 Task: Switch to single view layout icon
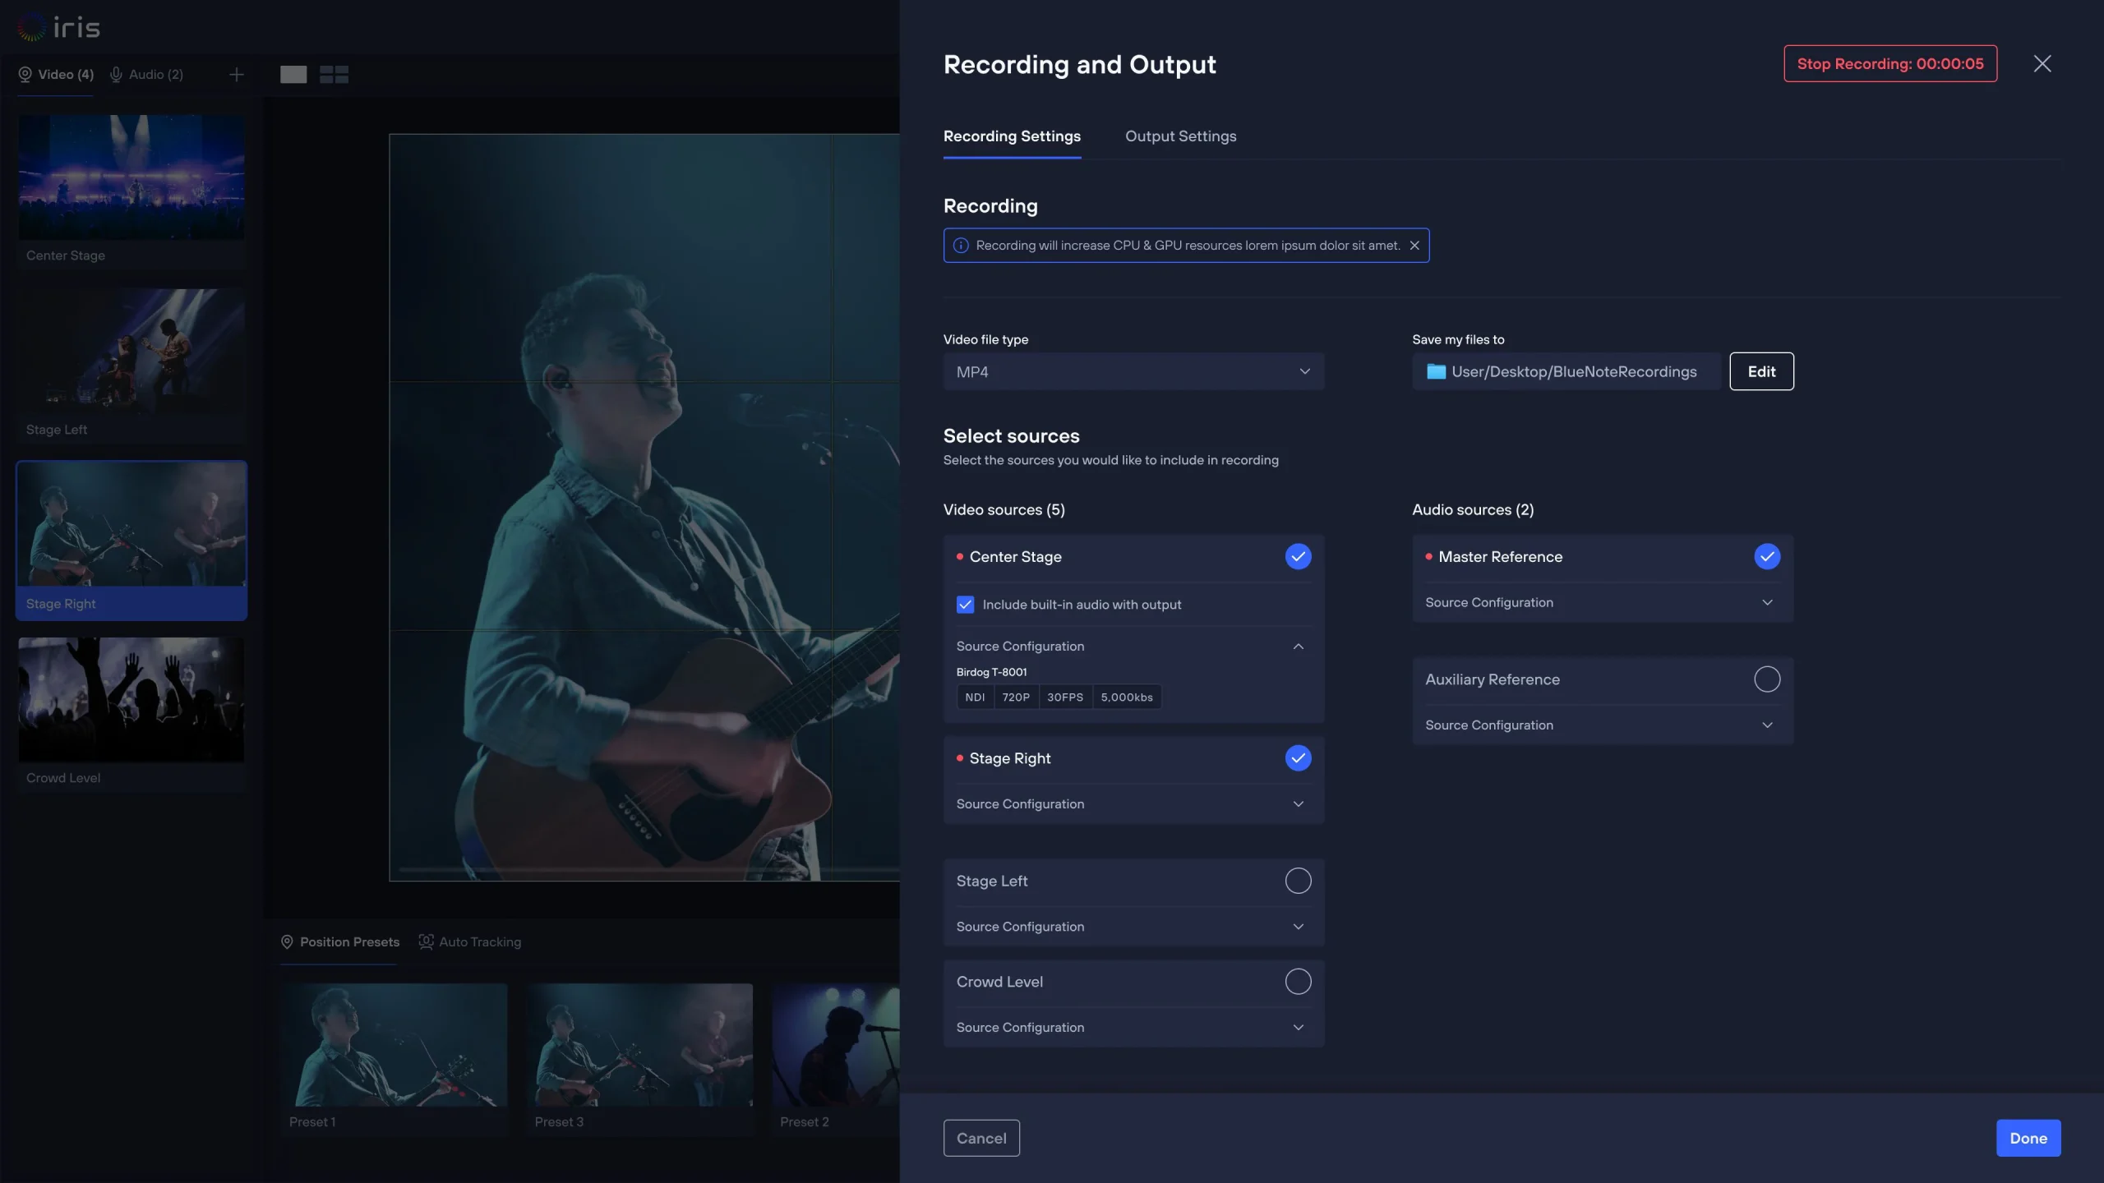click(x=293, y=75)
